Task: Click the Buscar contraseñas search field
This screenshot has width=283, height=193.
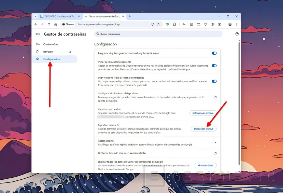Action: coord(158,34)
